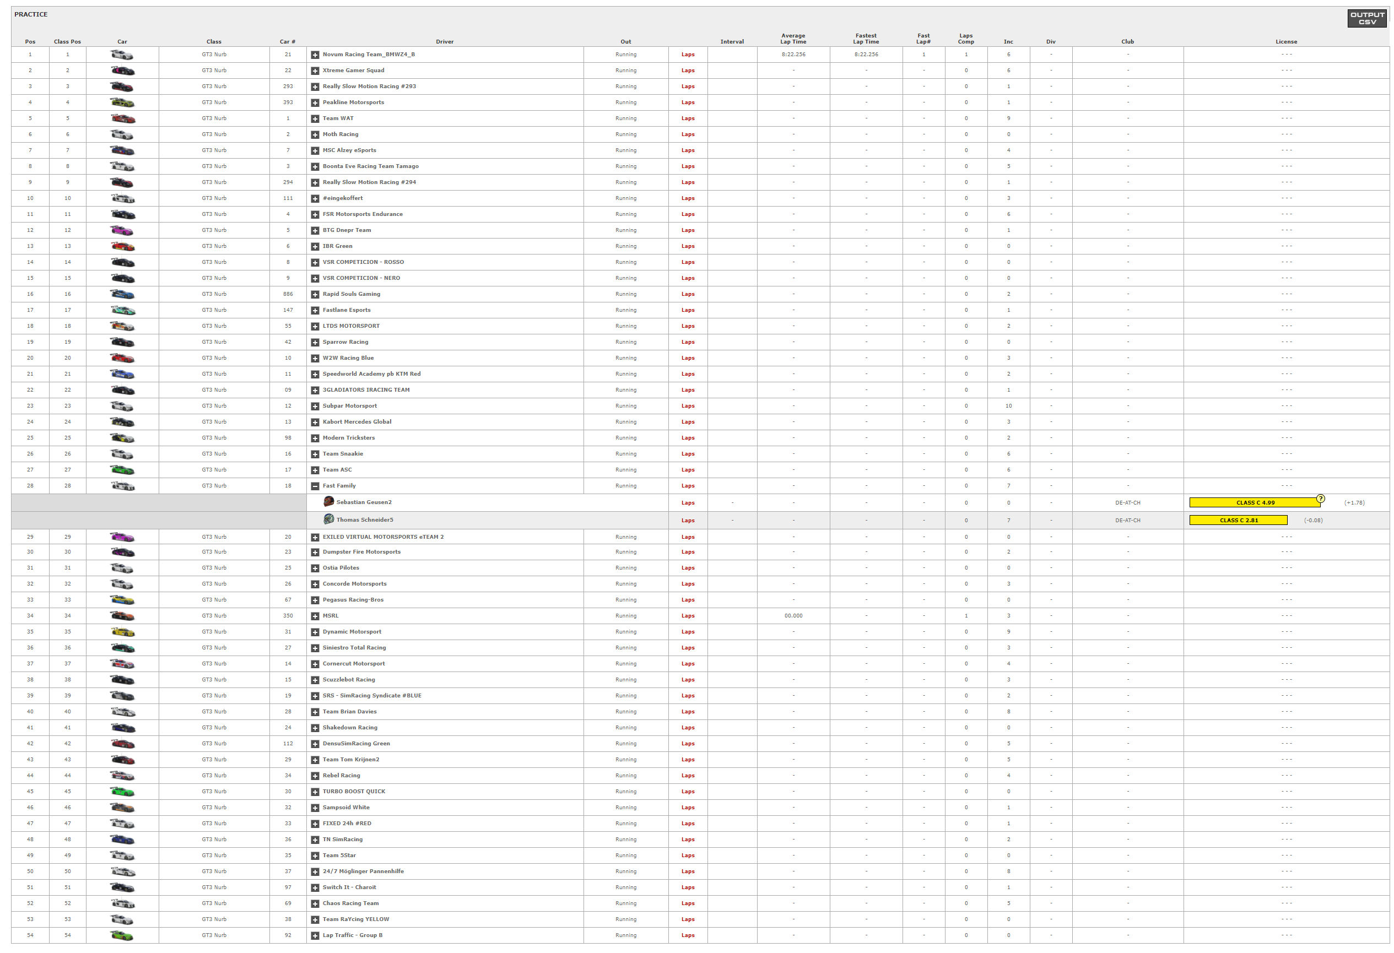Viewport: 1394px width, 953px height.
Task: Expand SRS - SimRacing Syndicate #BLUE row
Action: tap(315, 696)
